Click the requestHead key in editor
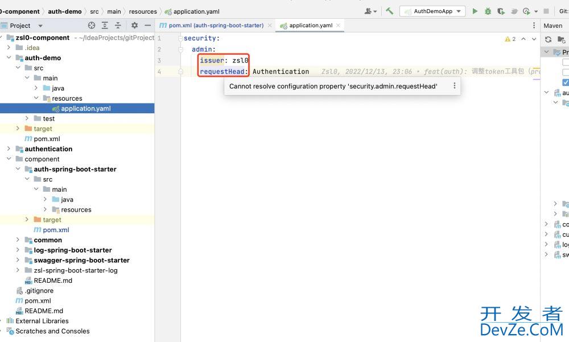 tap(222, 72)
